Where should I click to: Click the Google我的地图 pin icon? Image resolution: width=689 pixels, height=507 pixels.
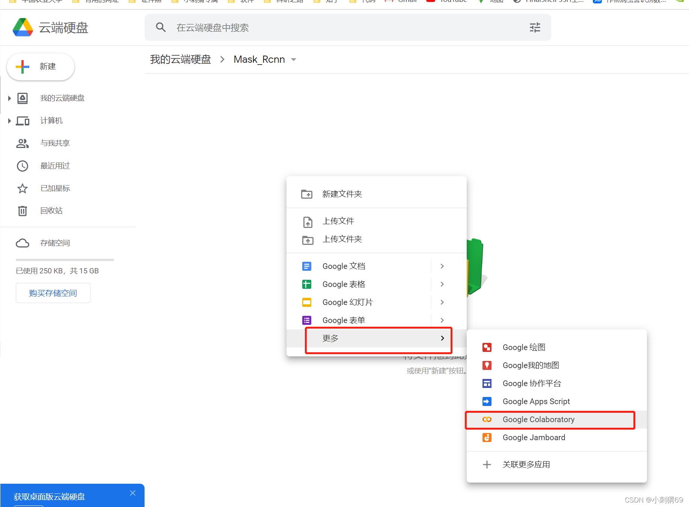click(487, 365)
